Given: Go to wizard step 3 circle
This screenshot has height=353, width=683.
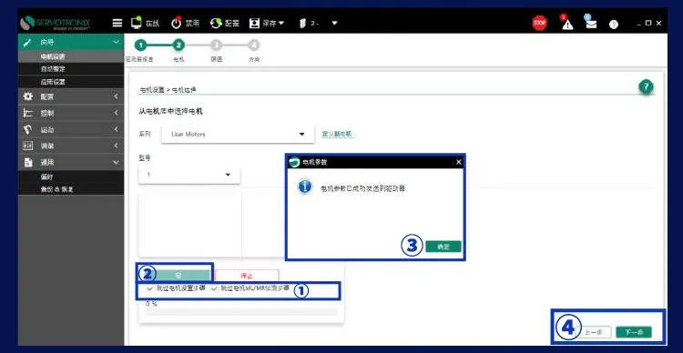Looking at the screenshot, I should tap(216, 45).
